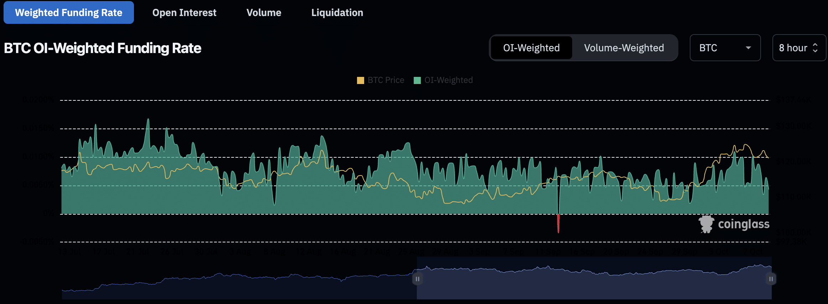Toggle BTC Price series via legend label

(x=386, y=80)
